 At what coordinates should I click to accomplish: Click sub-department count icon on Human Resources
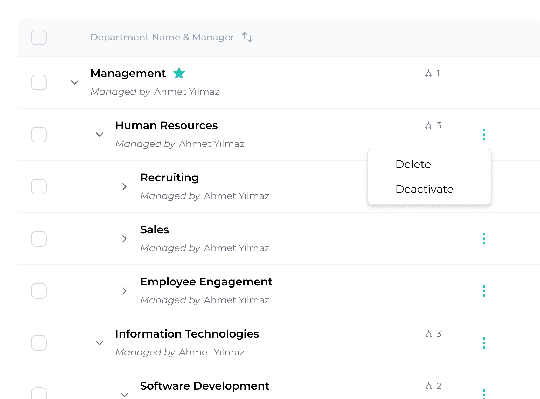point(429,125)
